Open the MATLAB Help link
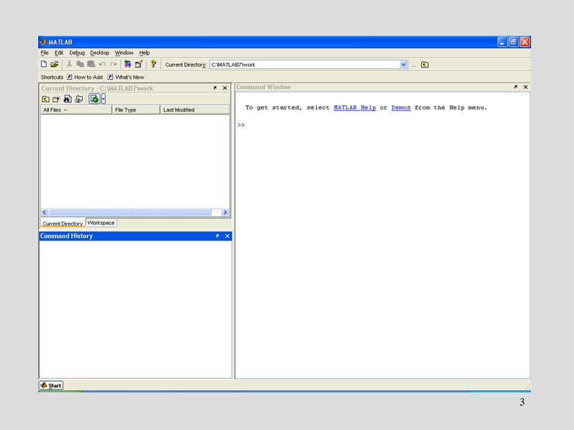The image size is (574, 430). [355, 107]
